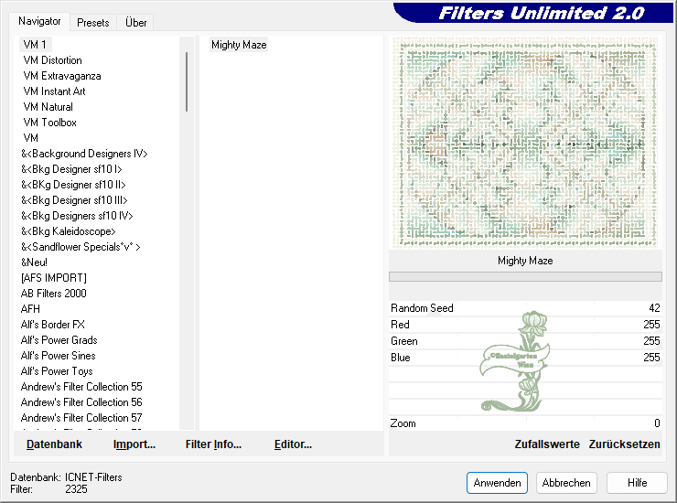Select Alf's Power Sines
This screenshot has width=677, height=503.
pos(58,356)
